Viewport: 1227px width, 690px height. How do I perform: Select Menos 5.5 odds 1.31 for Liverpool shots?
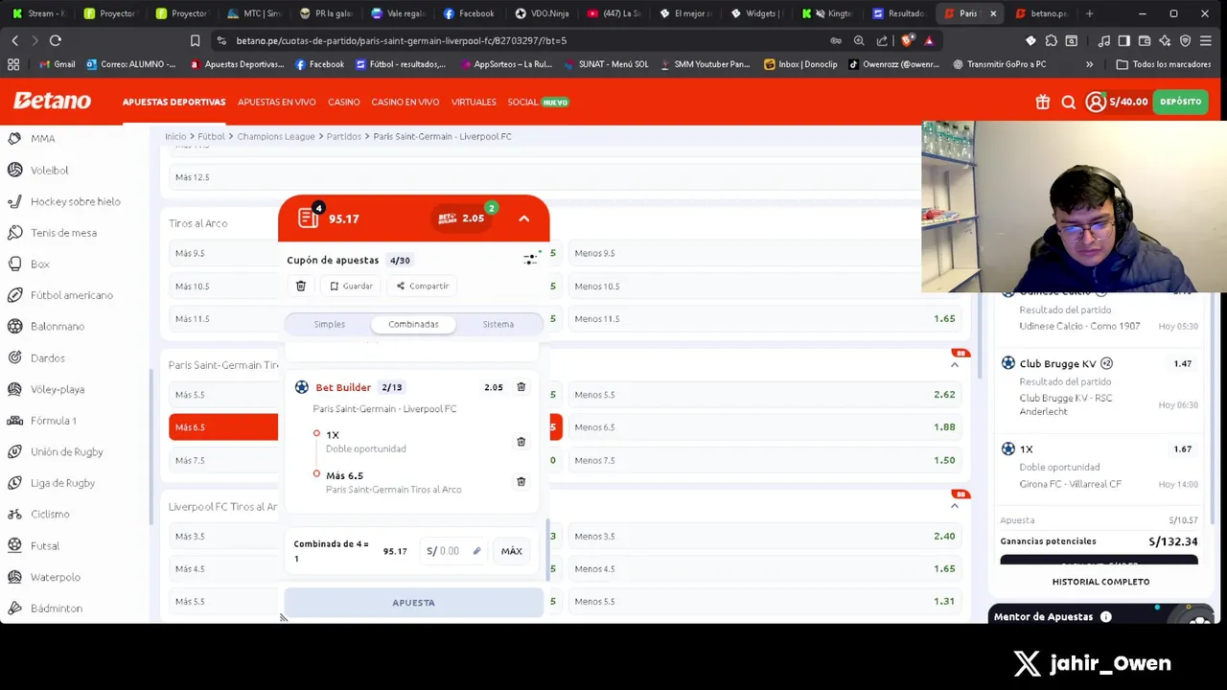[x=765, y=601]
